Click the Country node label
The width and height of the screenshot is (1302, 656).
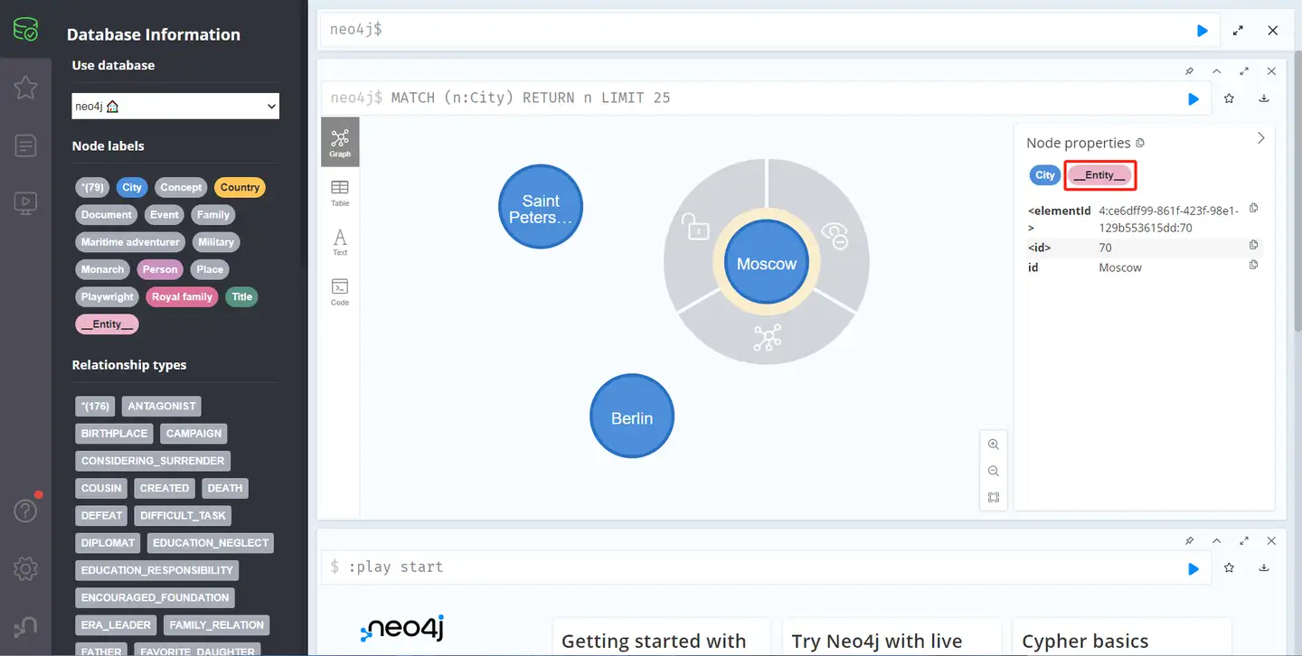coord(240,188)
